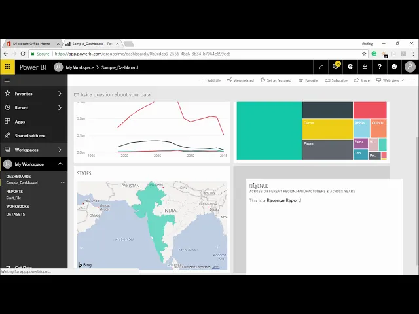Click the download arrow icon
Viewport: 419px width, 314px height.
pos(365,67)
